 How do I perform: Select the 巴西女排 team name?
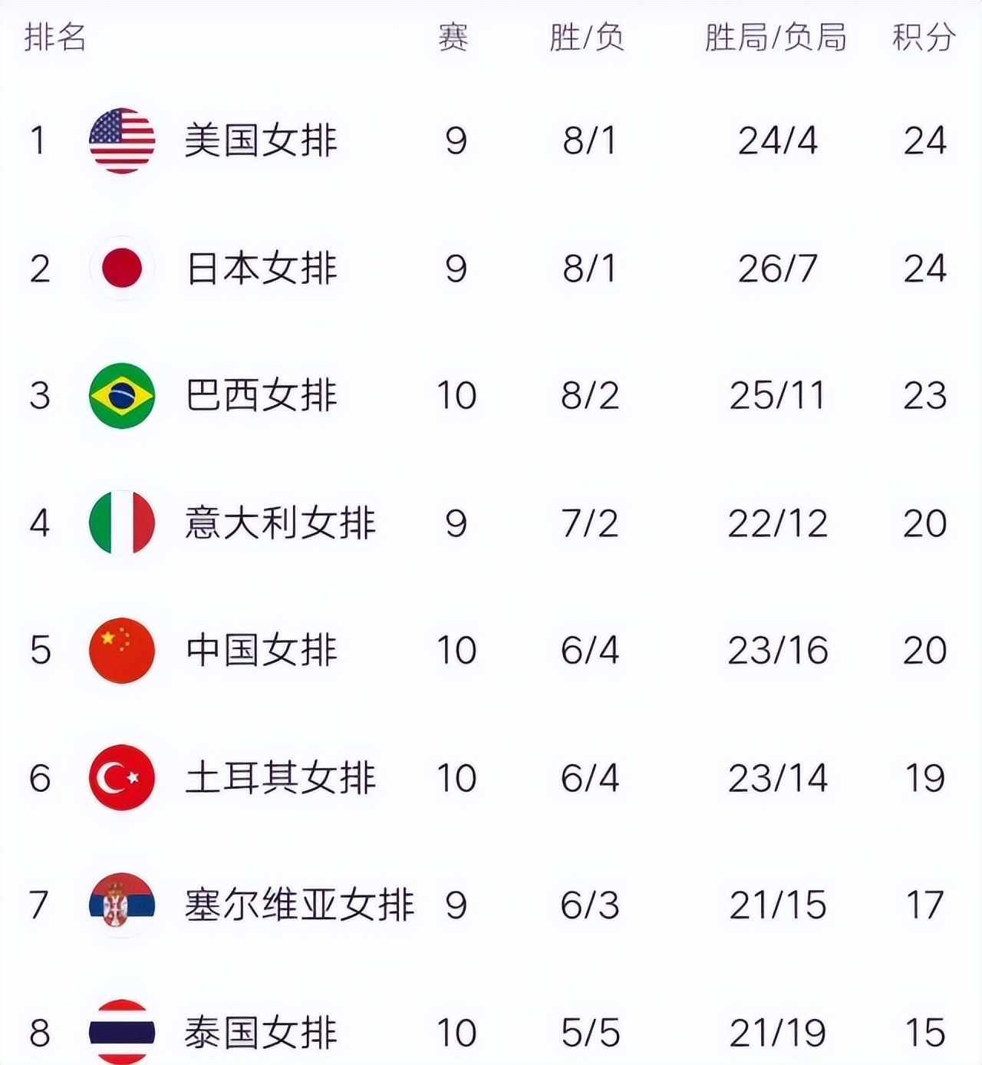(261, 396)
